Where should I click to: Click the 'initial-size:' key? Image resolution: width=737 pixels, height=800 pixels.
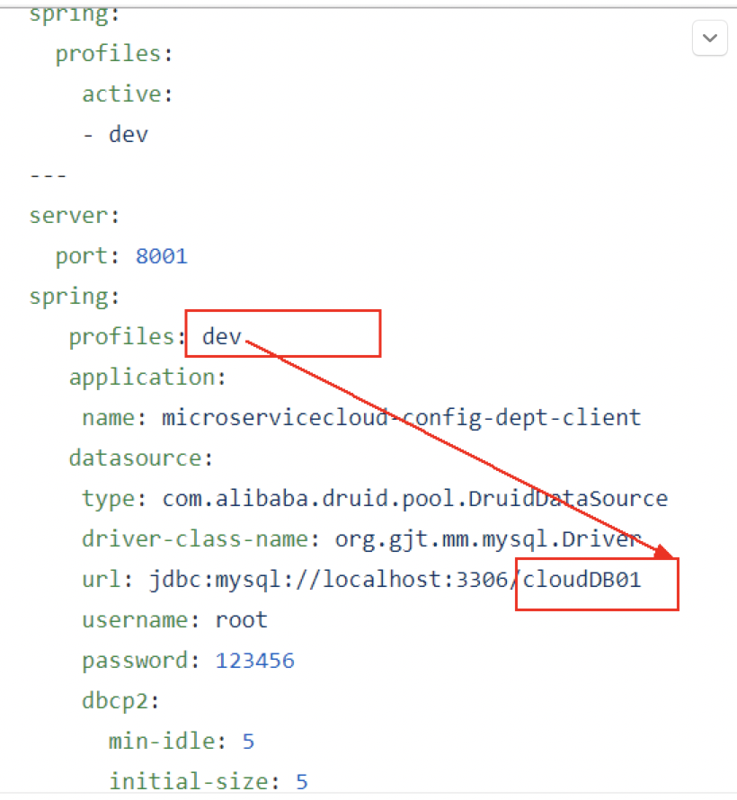(194, 782)
